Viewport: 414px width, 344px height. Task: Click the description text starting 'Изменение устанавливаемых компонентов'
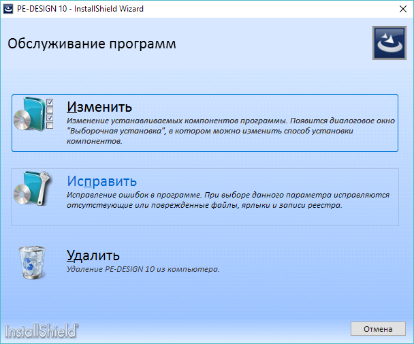231,131
